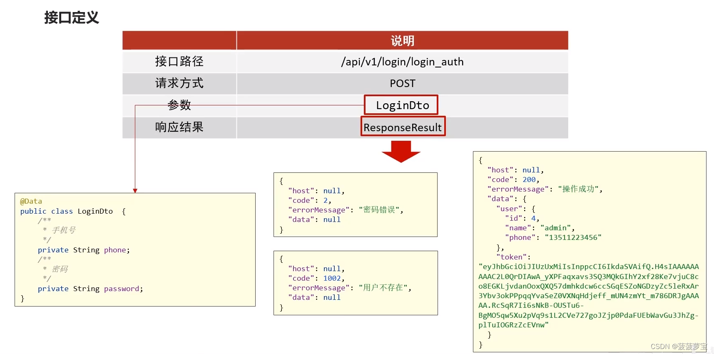Click the "name": "admin" line
Screen dimensions: 714x354
[540, 228]
